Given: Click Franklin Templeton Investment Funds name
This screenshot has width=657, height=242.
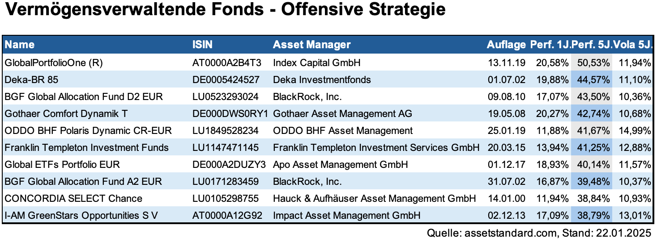Looking at the screenshot, I should (x=86, y=148).
